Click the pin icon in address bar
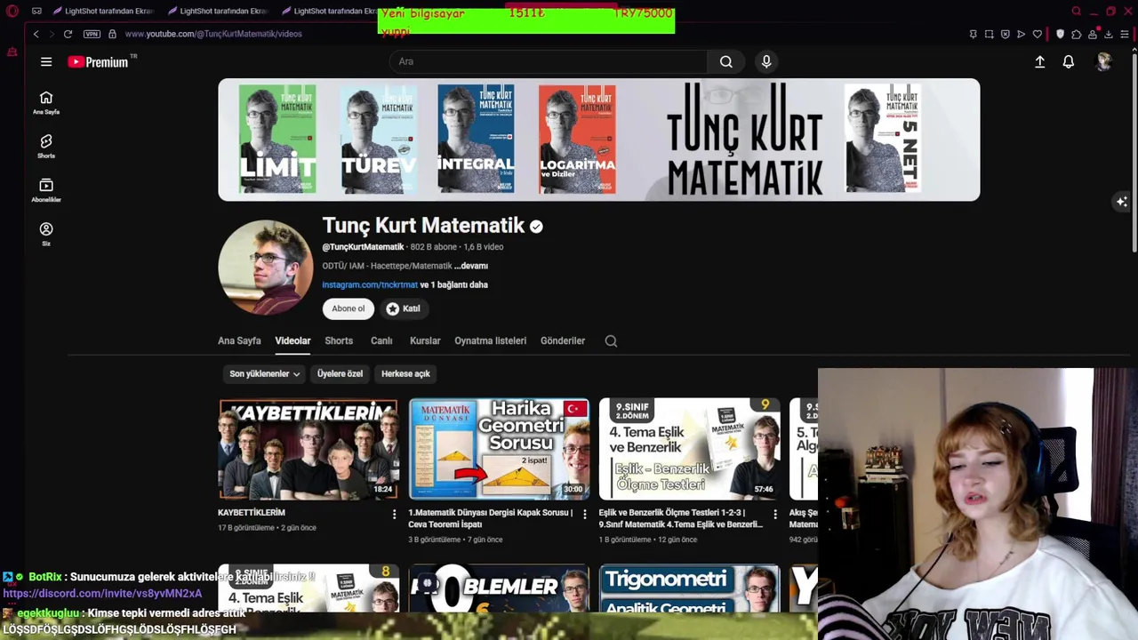Viewport: 1138px width, 640px height. pyautogui.click(x=973, y=34)
